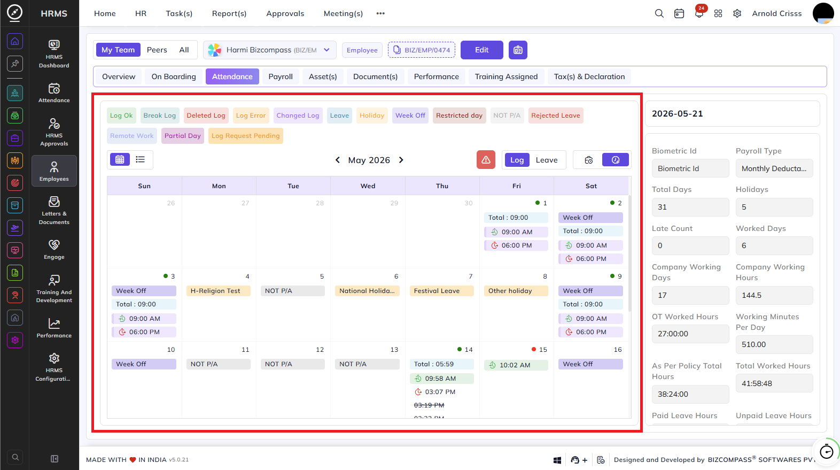The height and width of the screenshot is (470, 840).
Task: Click the pin icon in left rail
Action: coord(15,64)
